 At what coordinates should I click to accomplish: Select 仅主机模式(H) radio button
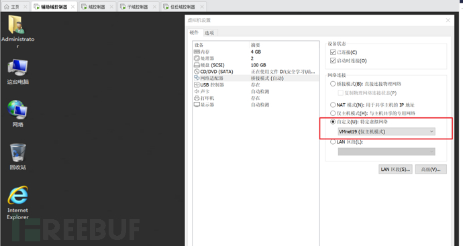(333, 113)
